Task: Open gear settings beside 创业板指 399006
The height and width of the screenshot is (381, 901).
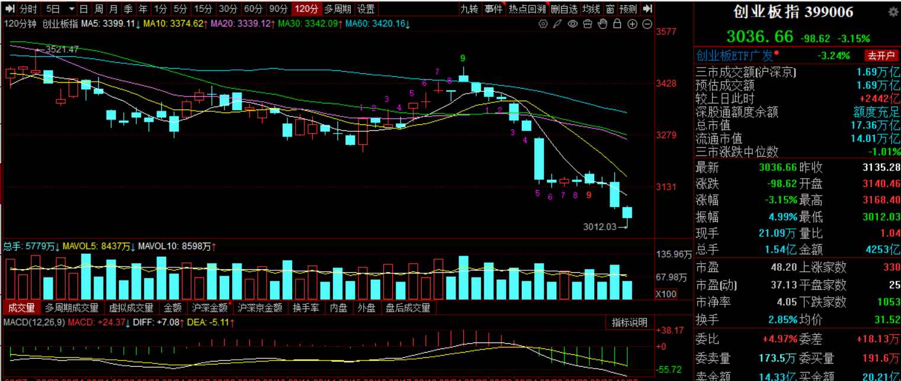Action: [x=893, y=12]
